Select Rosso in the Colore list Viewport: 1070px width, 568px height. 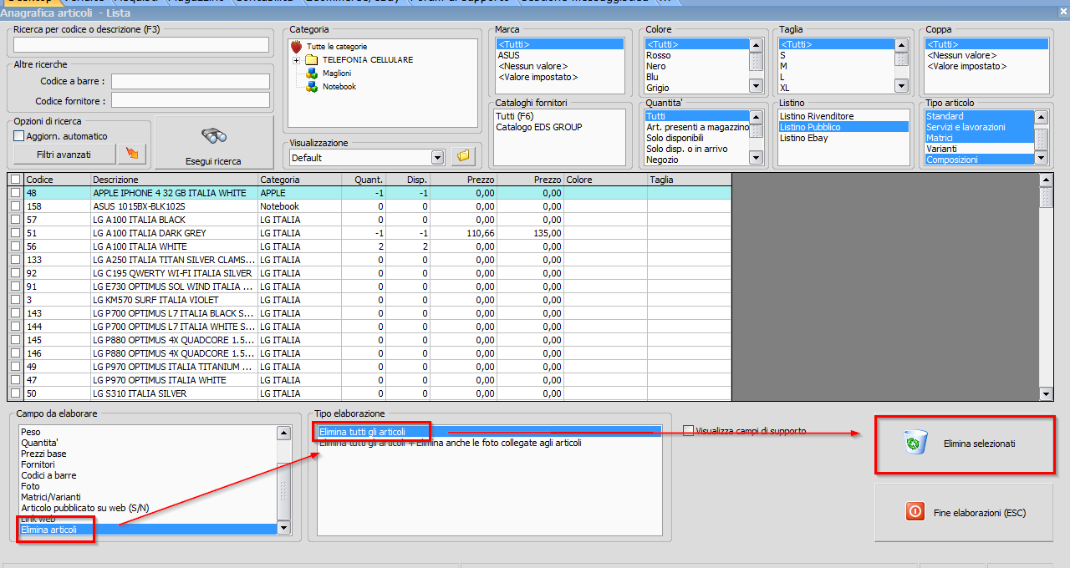(x=697, y=55)
